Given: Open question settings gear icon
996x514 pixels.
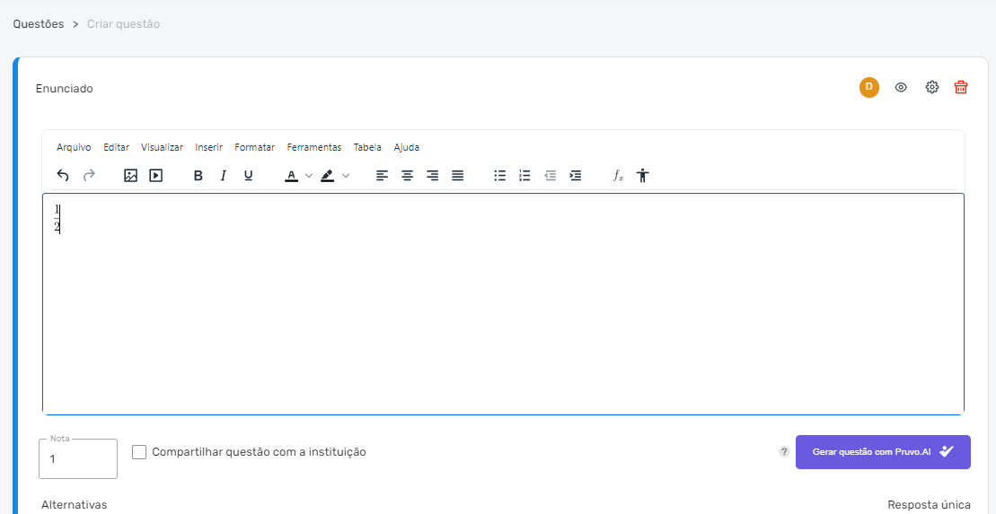Looking at the screenshot, I should coord(932,88).
